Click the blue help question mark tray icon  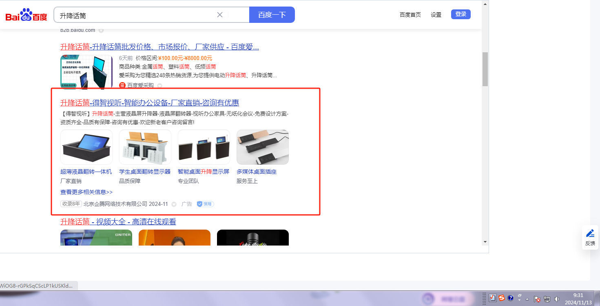pos(510,298)
